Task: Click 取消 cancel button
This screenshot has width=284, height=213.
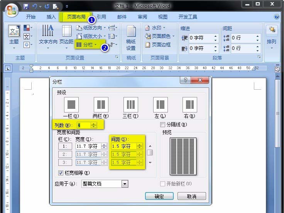Action: pos(192,196)
